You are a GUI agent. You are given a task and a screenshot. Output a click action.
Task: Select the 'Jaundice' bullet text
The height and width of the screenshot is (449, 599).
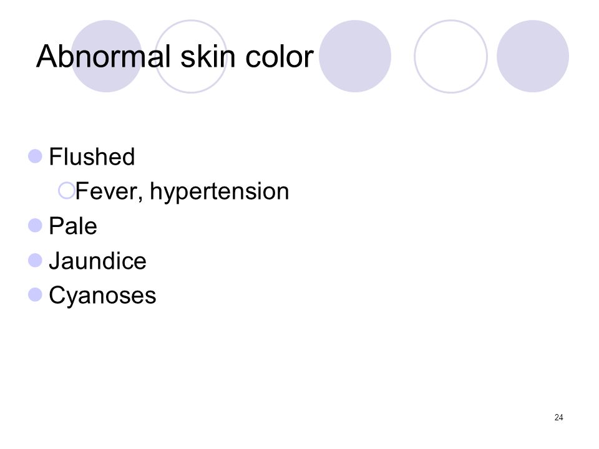coord(98,261)
